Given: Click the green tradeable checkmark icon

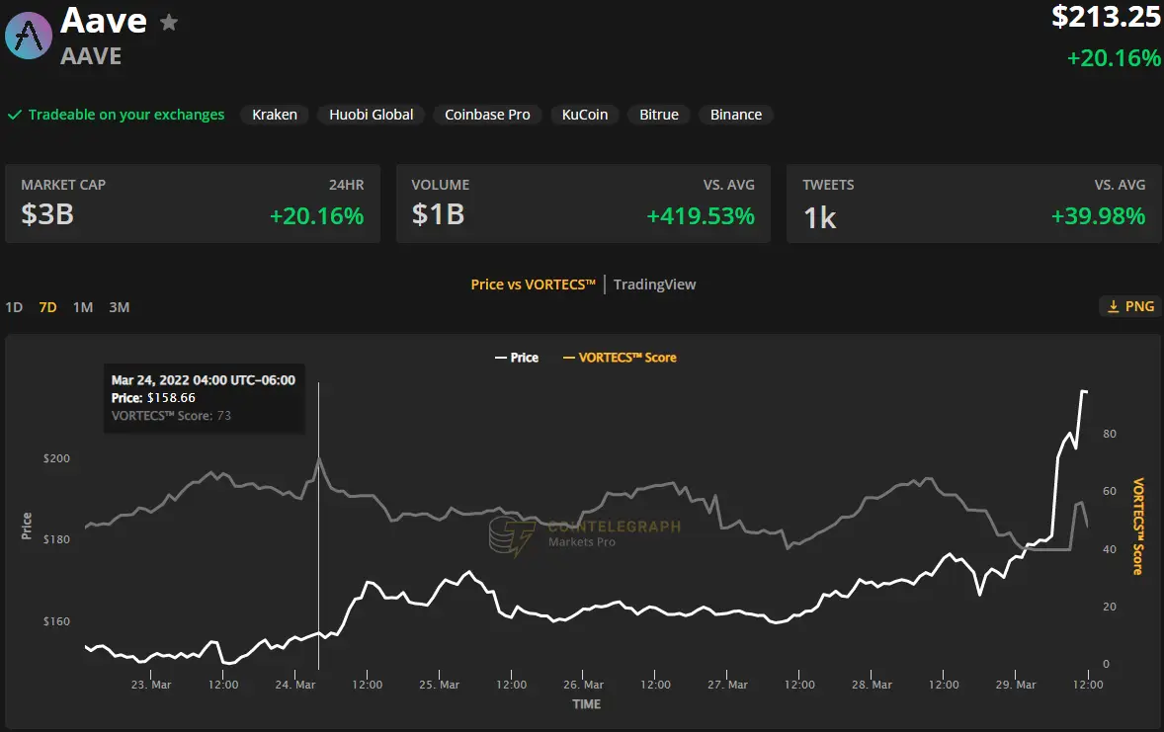Looking at the screenshot, I should pos(15,115).
